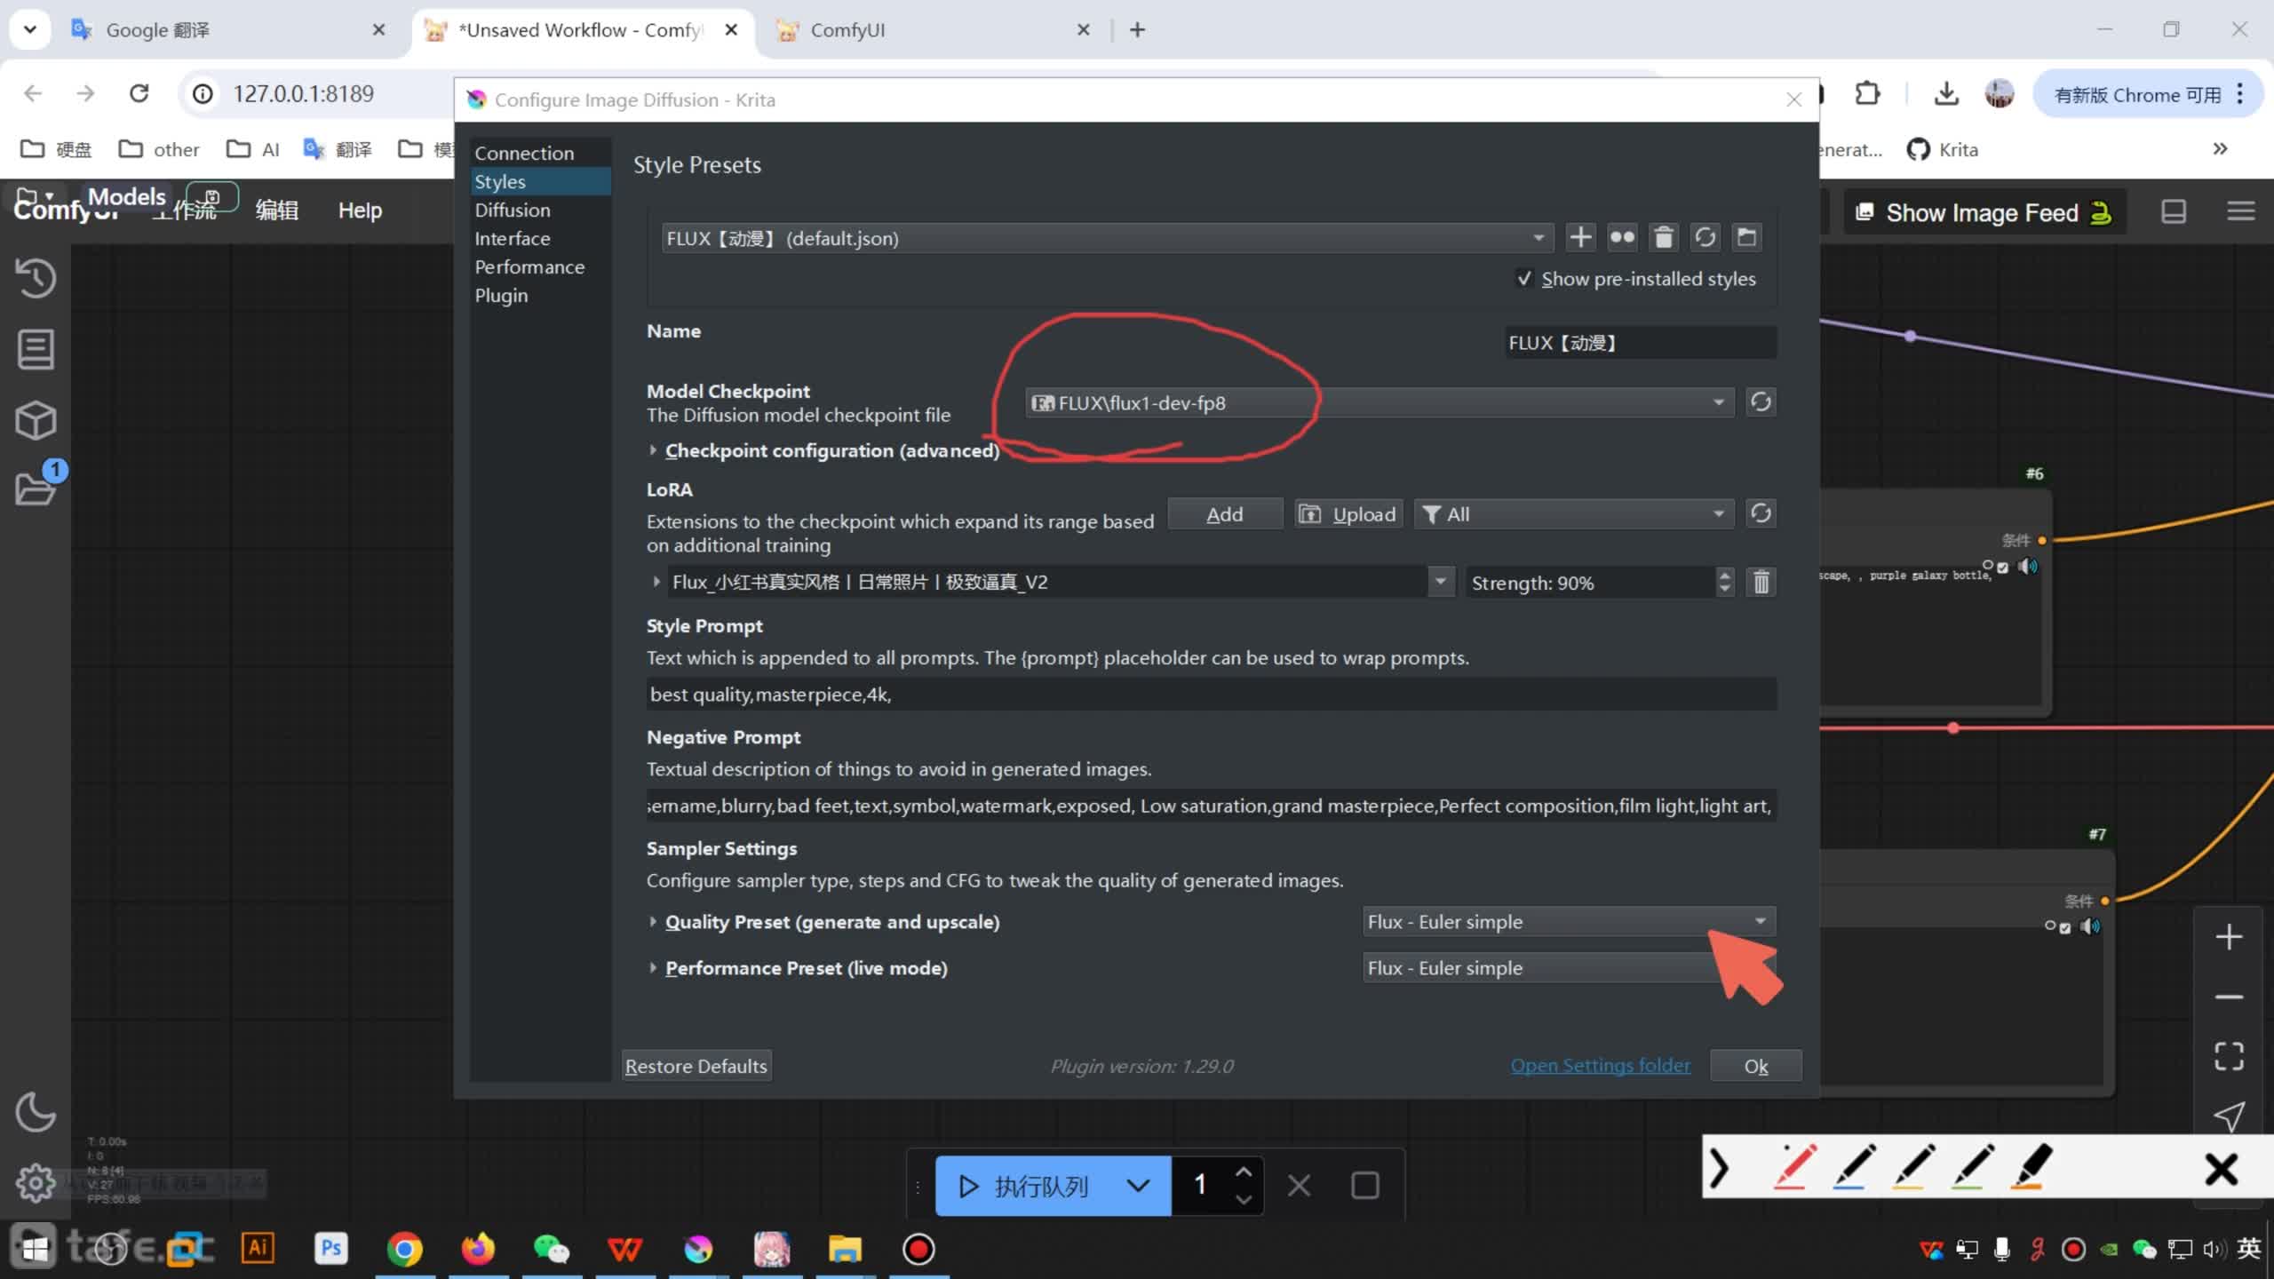The width and height of the screenshot is (2274, 1279).
Task: Refresh the model checkpoint list
Action: (1761, 402)
